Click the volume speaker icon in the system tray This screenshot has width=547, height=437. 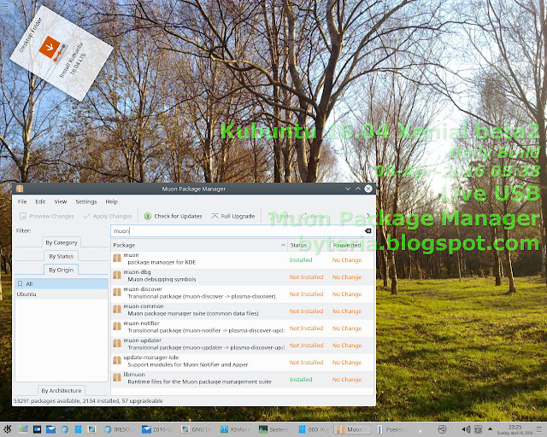click(466, 429)
